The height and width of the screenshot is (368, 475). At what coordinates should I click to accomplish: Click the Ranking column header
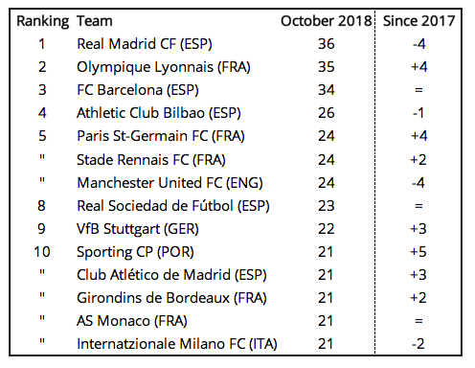click(42, 22)
